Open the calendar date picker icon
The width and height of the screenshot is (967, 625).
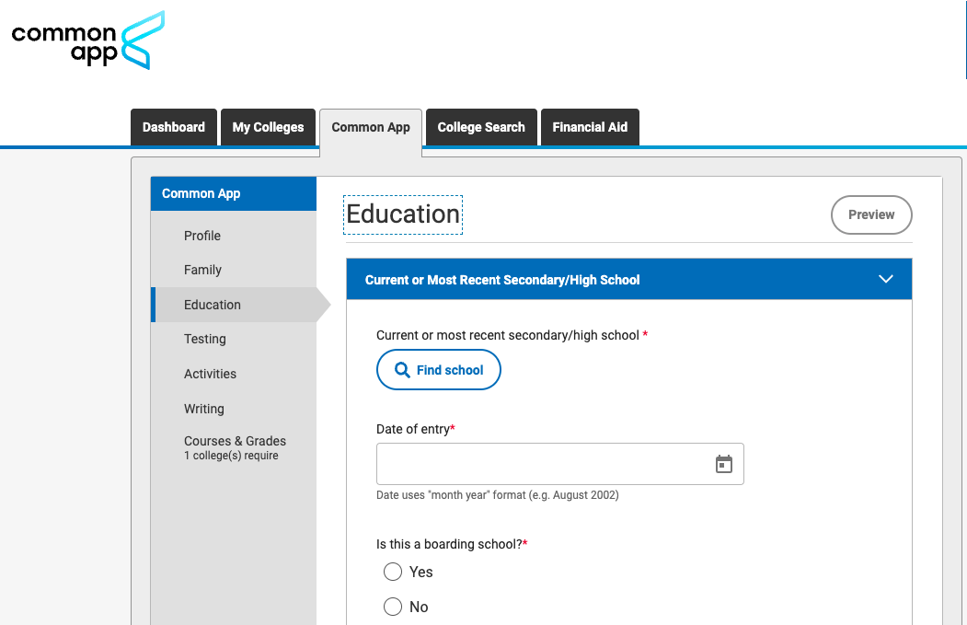(724, 464)
